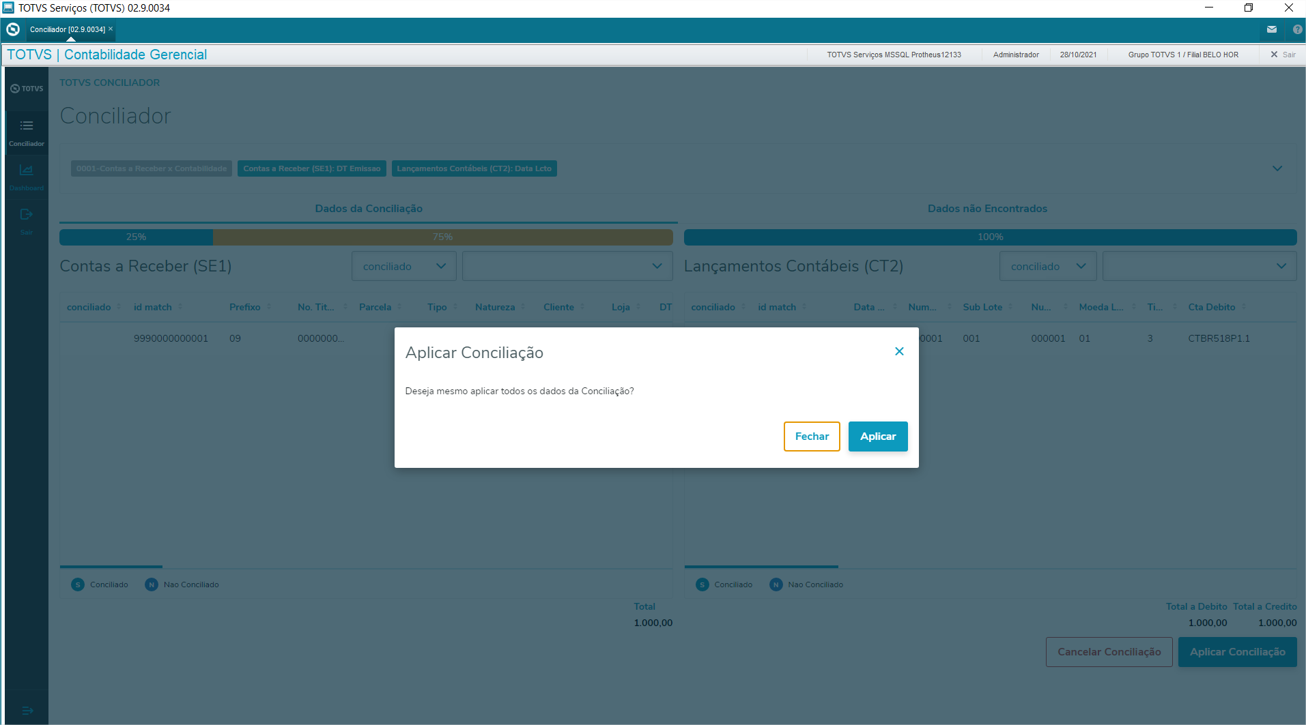Click the 100% progress bar
The image size is (1306, 725).
click(991, 237)
